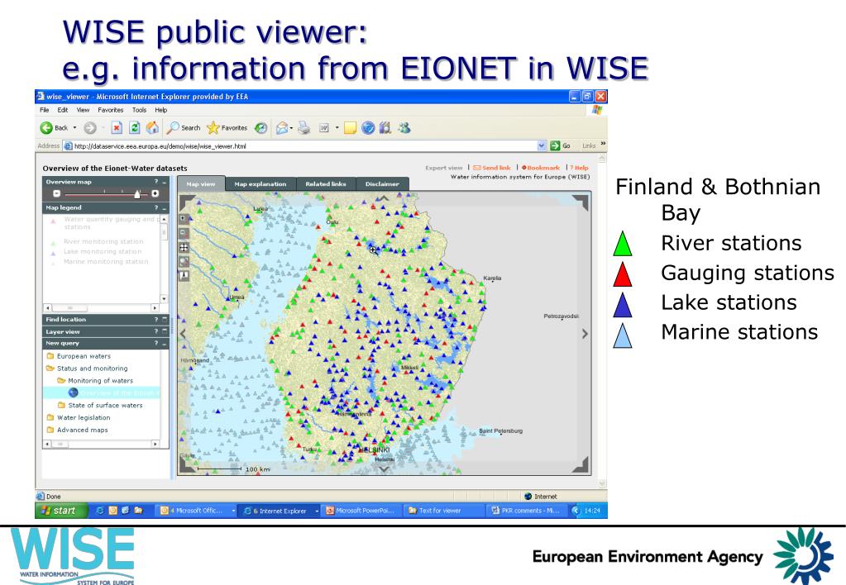The image size is (846, 585).
Task: Click the blue globe toolbar icon
Action: (x=368, y=128)
